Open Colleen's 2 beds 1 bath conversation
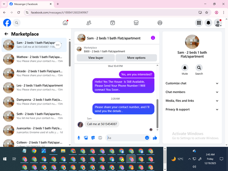Viewport: 228px width, 171px height. coord(34,143)
